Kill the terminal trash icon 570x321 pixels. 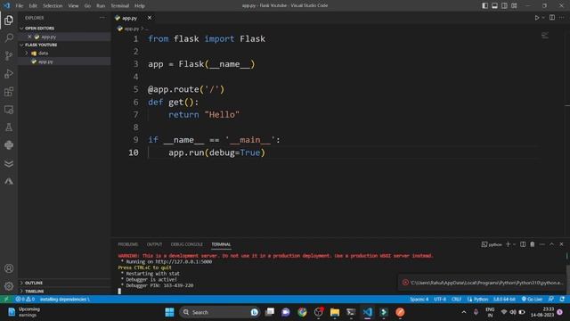(533, 244)
